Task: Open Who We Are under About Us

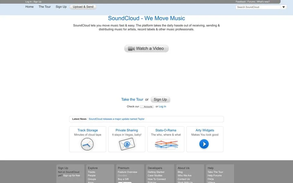Action: click(x=185, y=176)
